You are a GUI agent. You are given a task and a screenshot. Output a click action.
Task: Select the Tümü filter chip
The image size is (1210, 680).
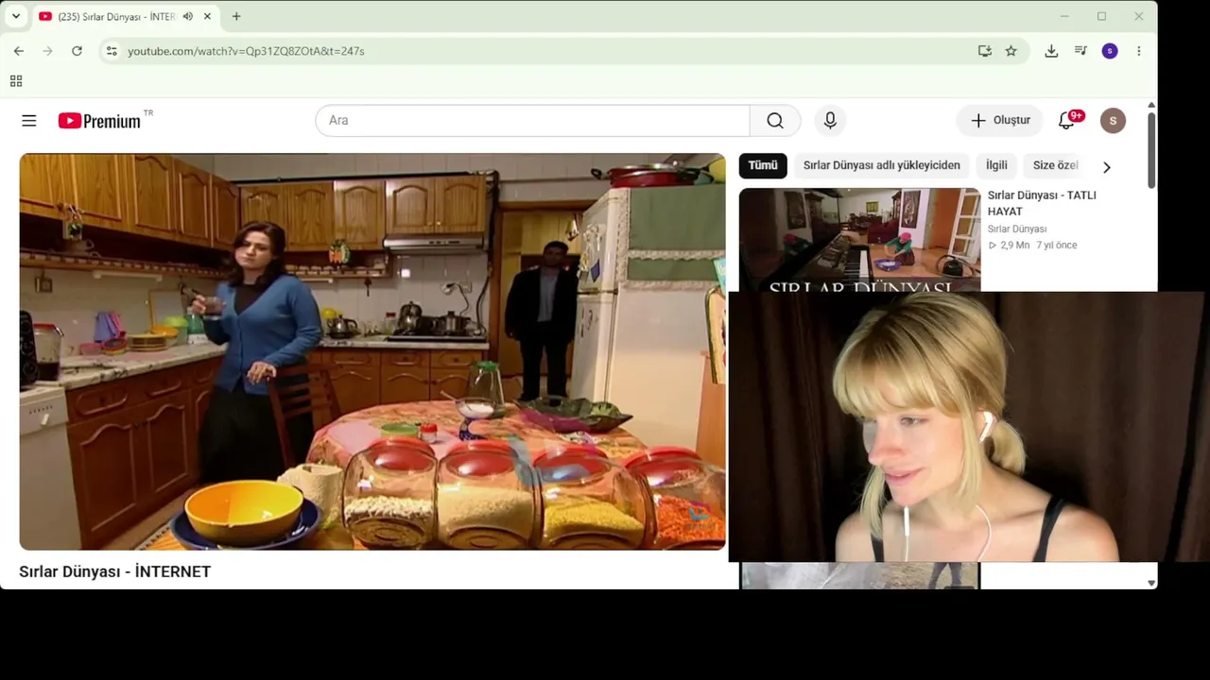(x=763, y=165)
